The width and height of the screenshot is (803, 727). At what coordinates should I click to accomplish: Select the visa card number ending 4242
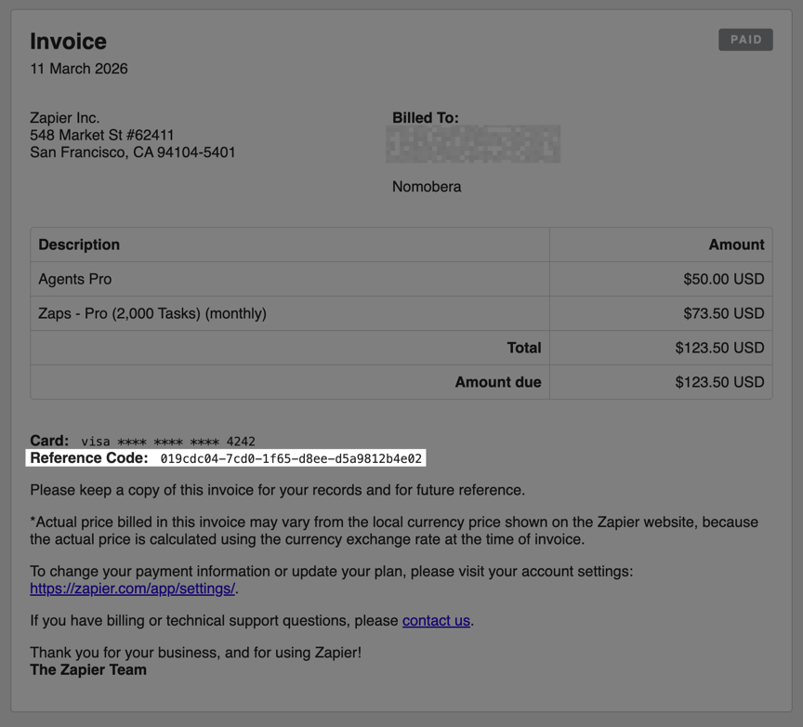[166, 441]
